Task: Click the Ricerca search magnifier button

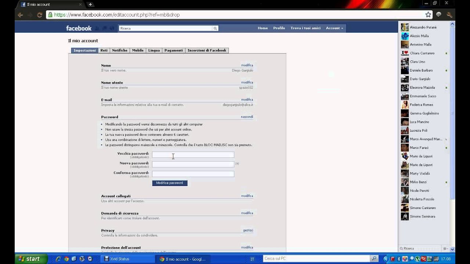Action: click(x=215, y=28)
